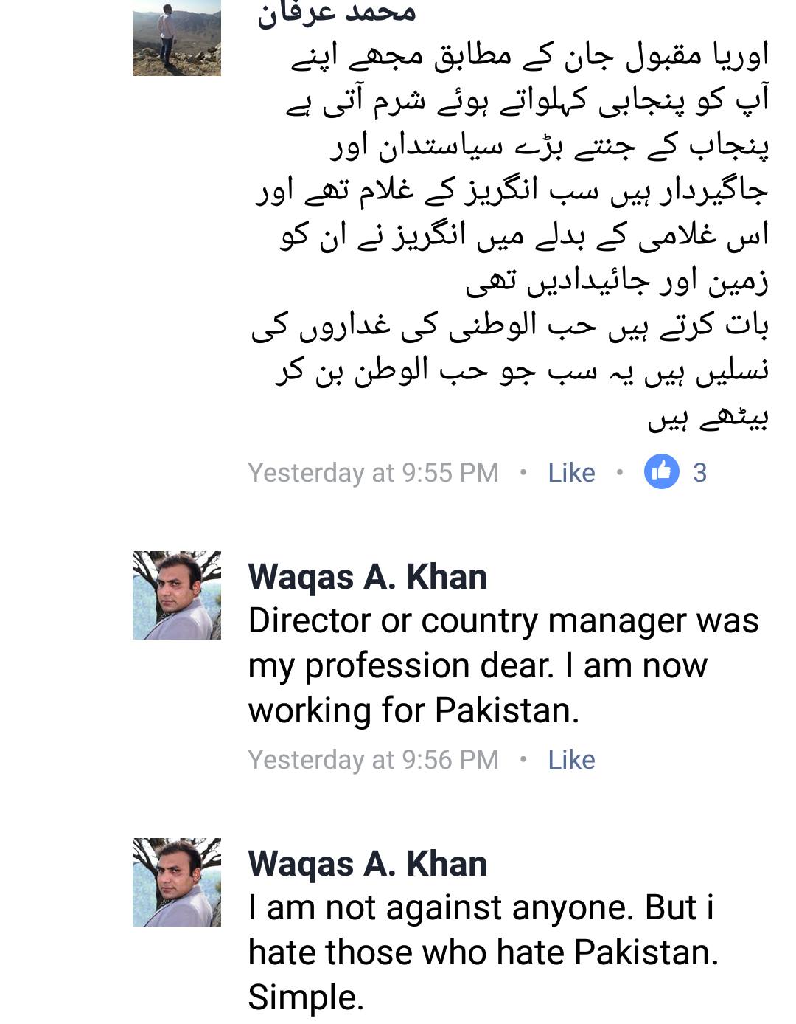Open the reaction count 3 list
Screen dimensions: 796x1024
pyautogui.click(x=699, y=473)
